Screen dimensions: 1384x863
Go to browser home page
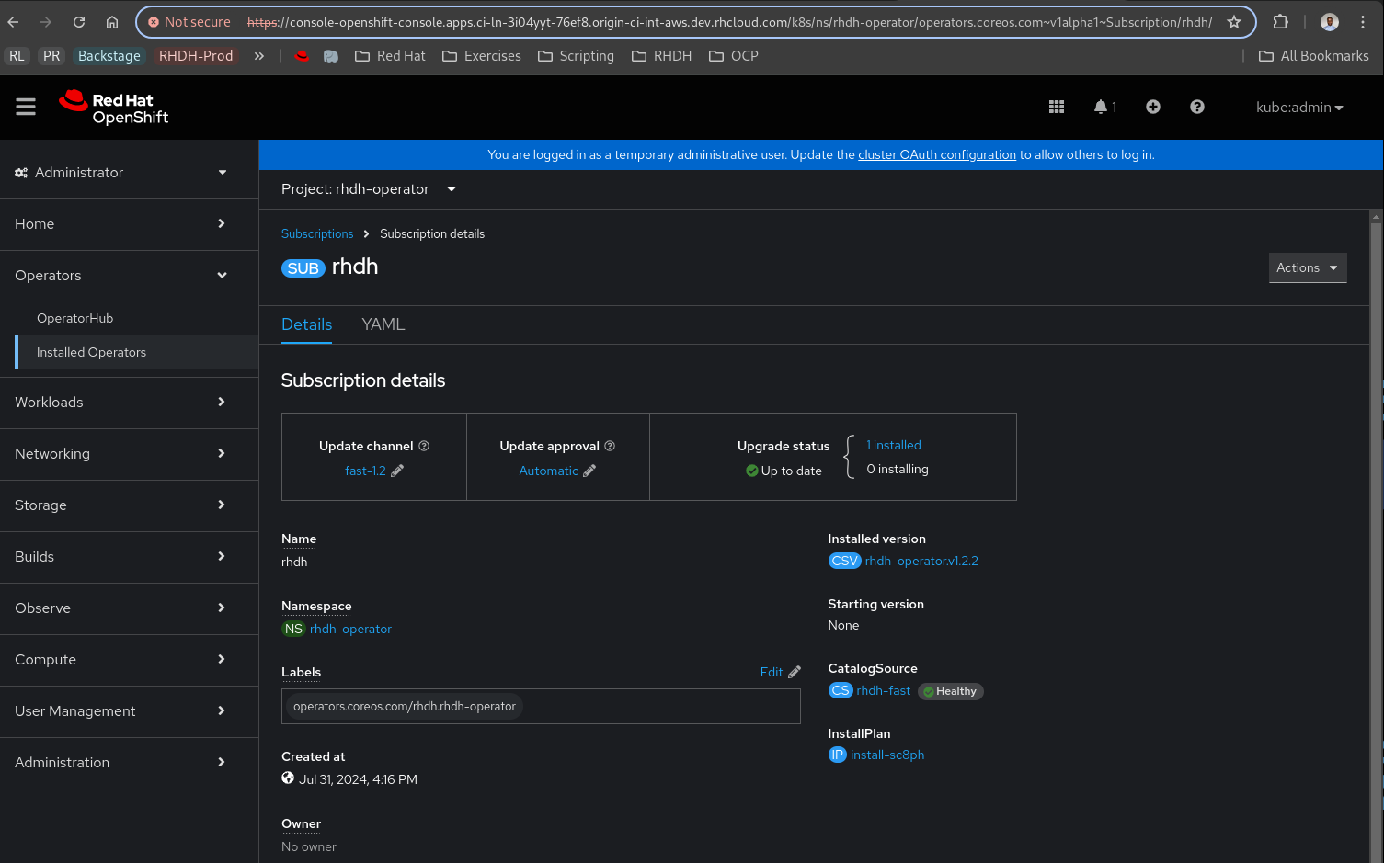tap(112, 22)
